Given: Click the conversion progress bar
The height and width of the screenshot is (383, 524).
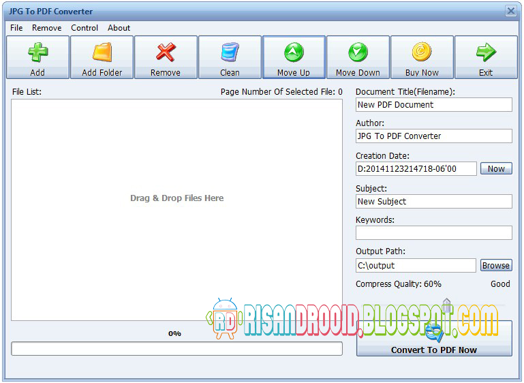Looking at the screenshot, I should [x=176, y=348].
